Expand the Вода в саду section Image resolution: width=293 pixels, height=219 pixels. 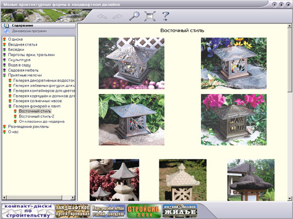19,65
